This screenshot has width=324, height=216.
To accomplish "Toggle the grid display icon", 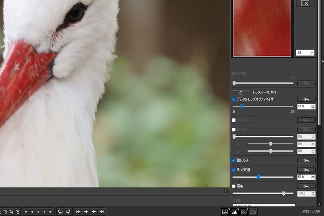I will tap(225, 212).
